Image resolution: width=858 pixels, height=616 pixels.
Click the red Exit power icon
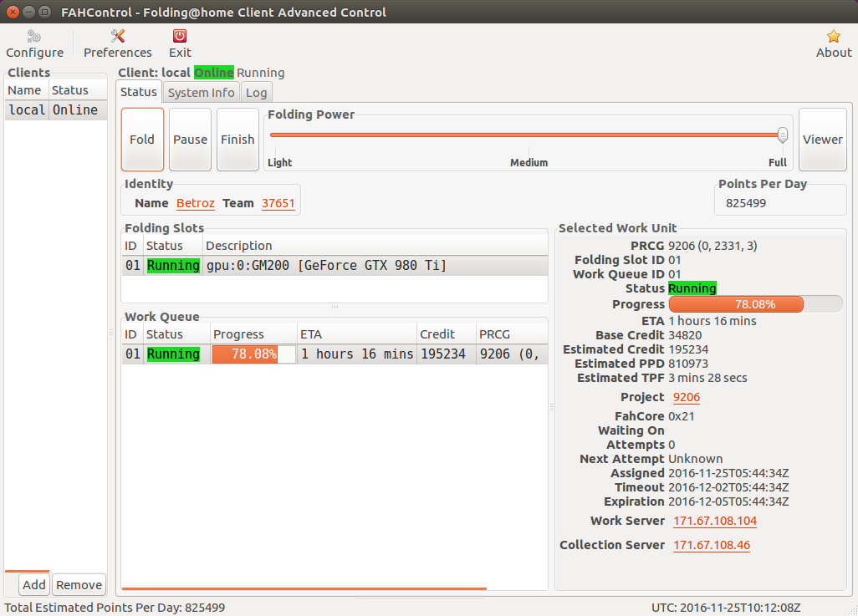[x=180, y=36]
